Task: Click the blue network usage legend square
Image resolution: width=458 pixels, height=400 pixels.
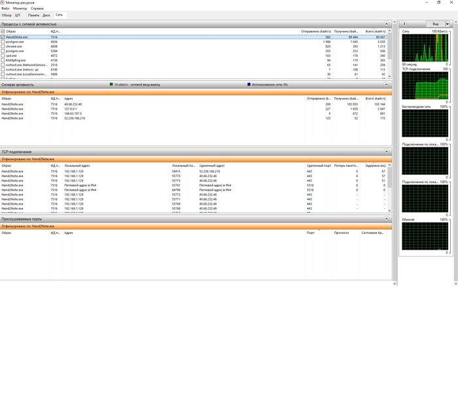Action: click(x=249, y=84)
